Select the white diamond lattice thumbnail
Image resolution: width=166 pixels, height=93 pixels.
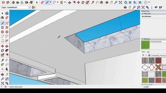click(145, 67)
